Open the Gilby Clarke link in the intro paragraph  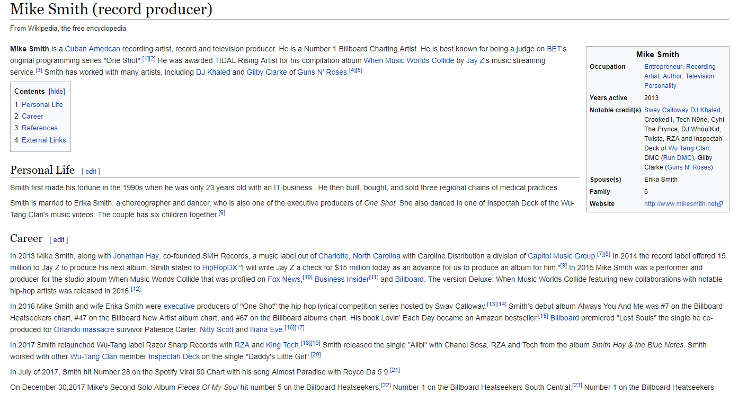pyautogui.click(x=267, y=72)
